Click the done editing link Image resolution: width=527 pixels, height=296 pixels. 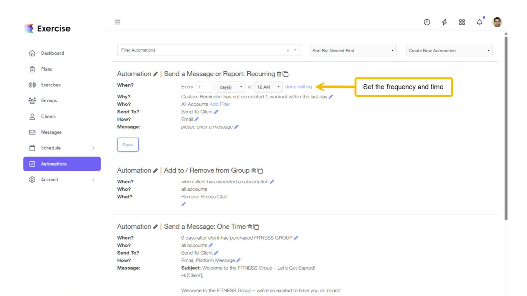coord(298,87)
